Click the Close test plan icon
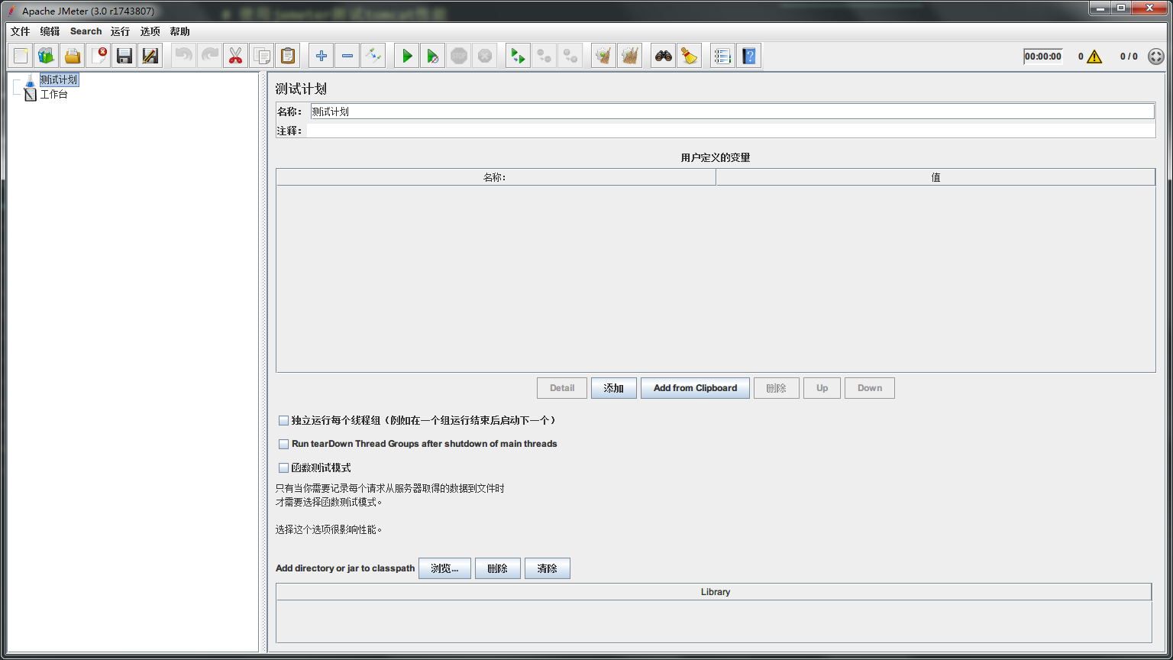The image size is (1173, 660). tap(99, 56)
